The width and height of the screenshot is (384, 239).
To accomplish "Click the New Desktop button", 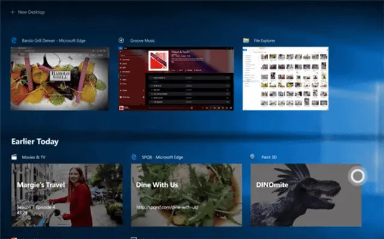I will (28, 12).
